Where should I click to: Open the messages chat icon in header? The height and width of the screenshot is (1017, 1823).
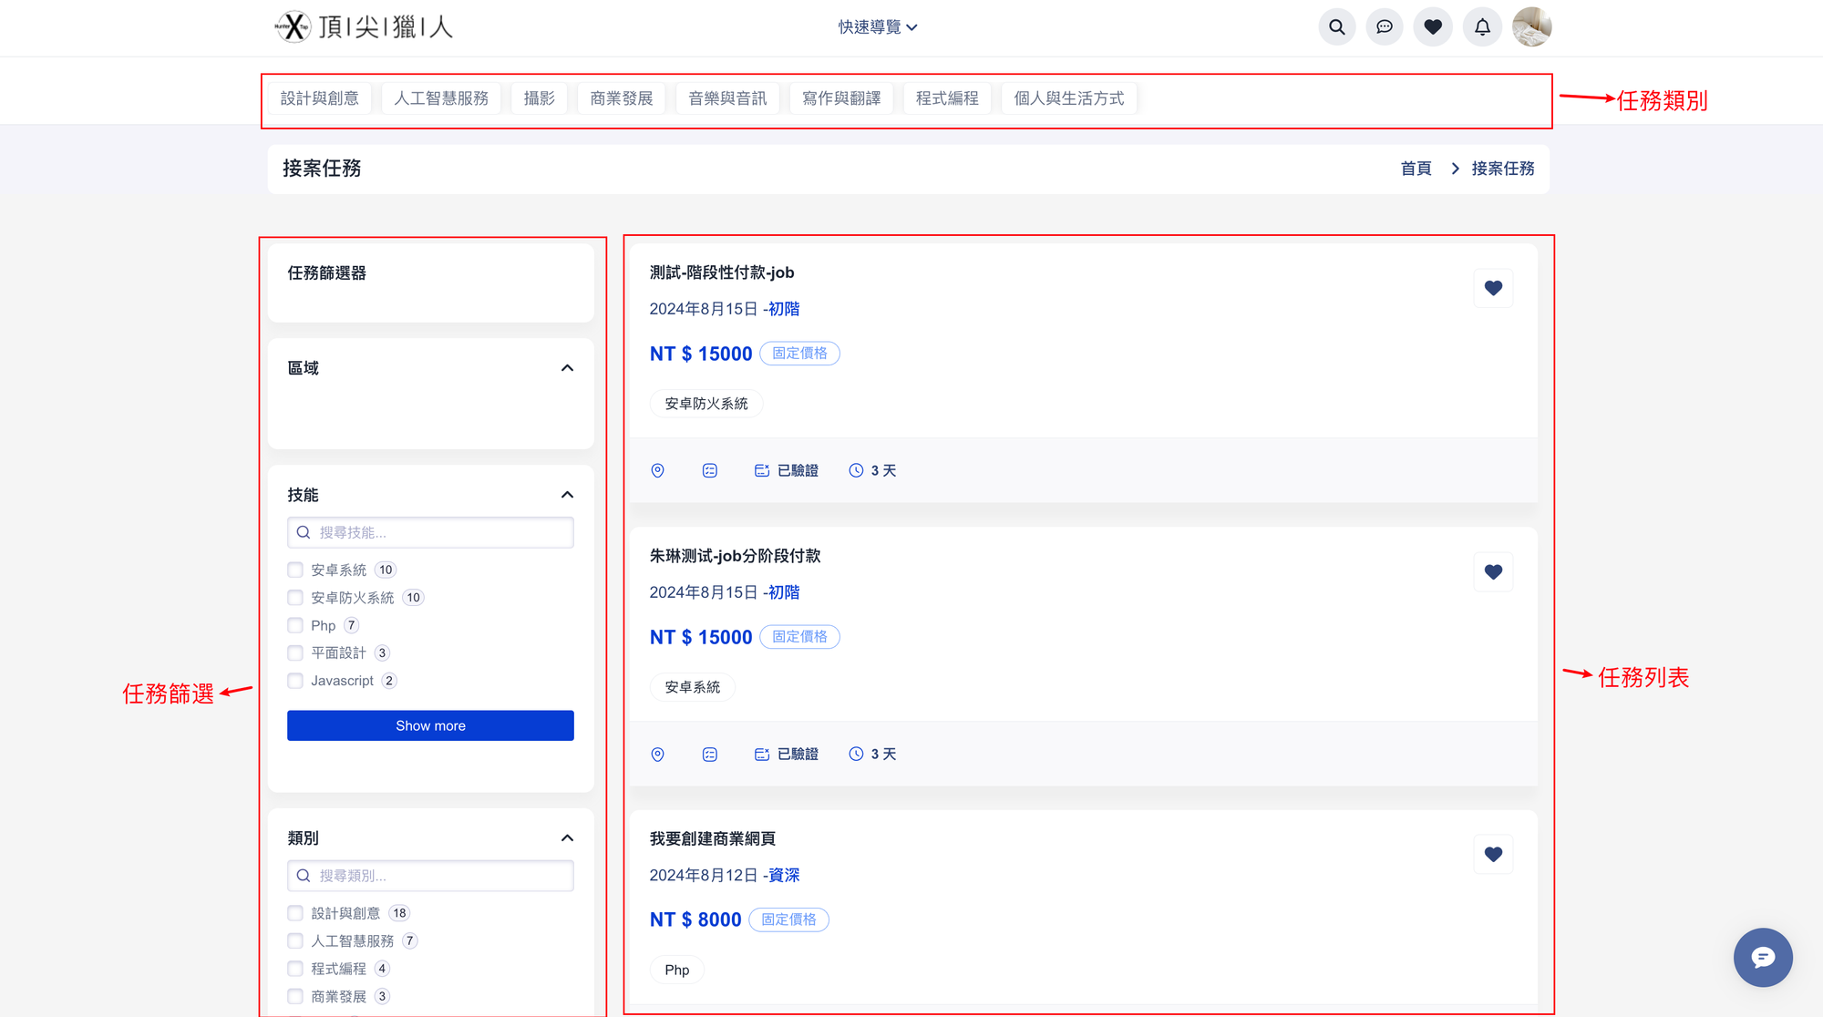1384,27
